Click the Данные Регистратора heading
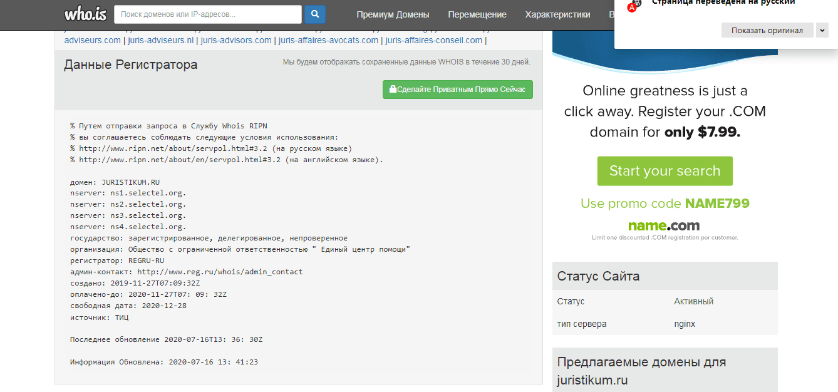The height and width of the screenshot is (392, 838). 130,64
